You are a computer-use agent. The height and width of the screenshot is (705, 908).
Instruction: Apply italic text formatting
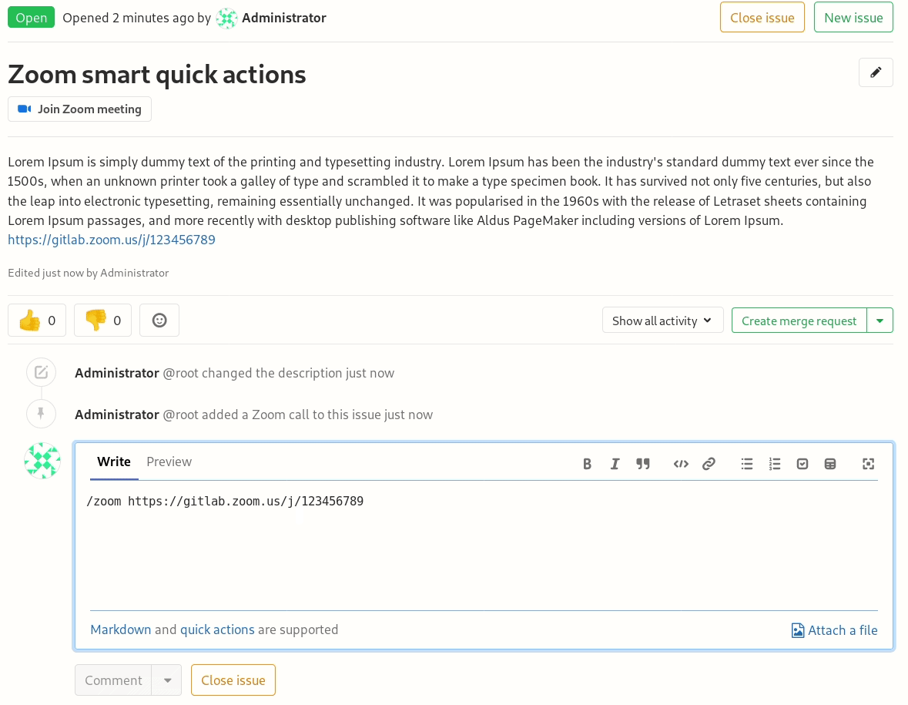pos(615,464)
